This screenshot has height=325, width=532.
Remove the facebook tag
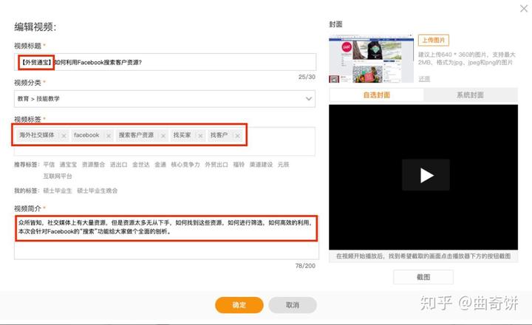coord(109,136)
